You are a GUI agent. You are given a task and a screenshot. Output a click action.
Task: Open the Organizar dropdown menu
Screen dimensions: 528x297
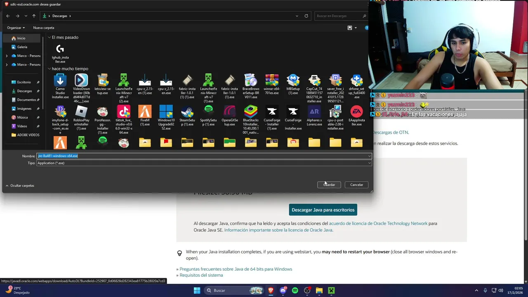[16, 28]
